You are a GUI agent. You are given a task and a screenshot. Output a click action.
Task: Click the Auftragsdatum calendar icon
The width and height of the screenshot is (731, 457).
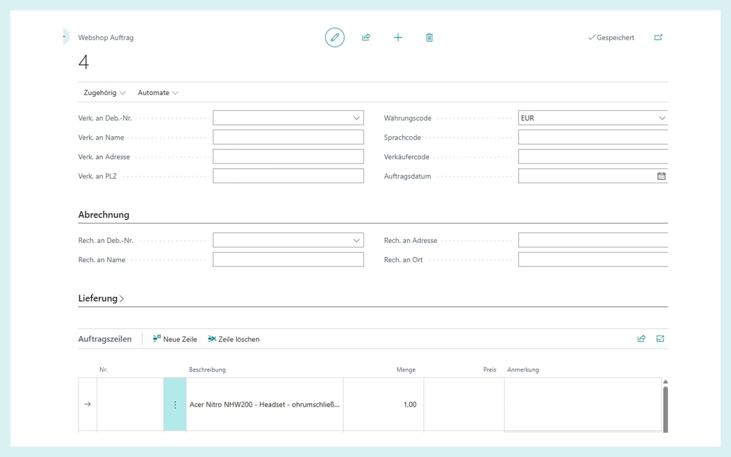(661, 176)
